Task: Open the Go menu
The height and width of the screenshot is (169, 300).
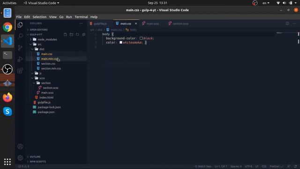Action: pos(61,17)
